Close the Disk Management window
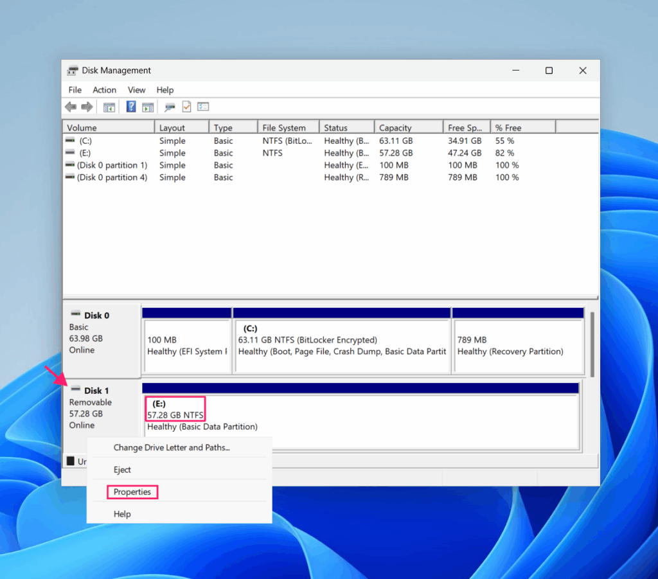 pos(582,71)
